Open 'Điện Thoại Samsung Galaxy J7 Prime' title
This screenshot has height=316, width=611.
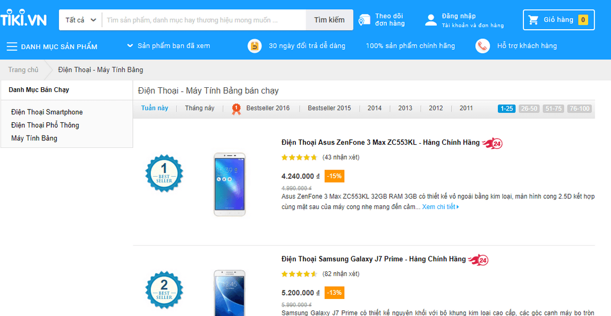tap(374, 259)
